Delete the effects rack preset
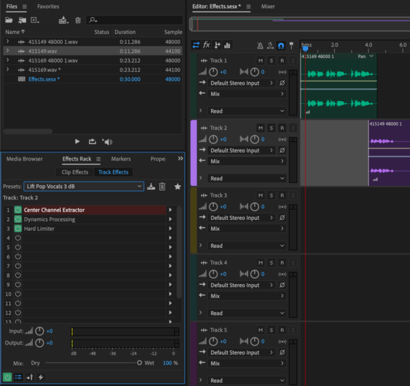The width and height of the screenshot is (410, 386). (162, 187)
